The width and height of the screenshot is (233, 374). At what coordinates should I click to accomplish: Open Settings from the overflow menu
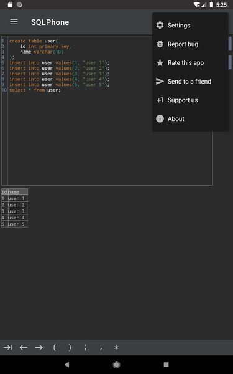190,26
